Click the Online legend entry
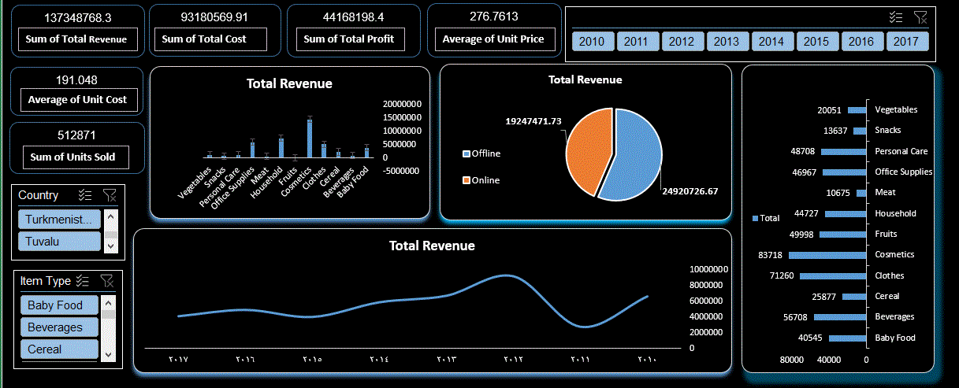This screenshot has height=388, width=959. [481, 180]
